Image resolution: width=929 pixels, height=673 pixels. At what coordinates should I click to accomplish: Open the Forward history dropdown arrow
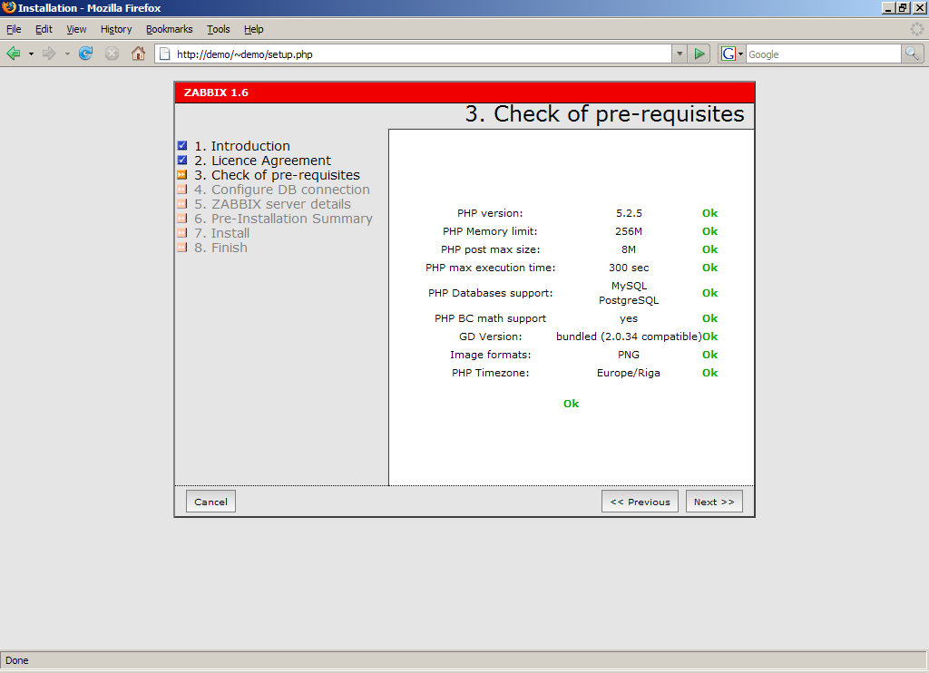(67, 54)
